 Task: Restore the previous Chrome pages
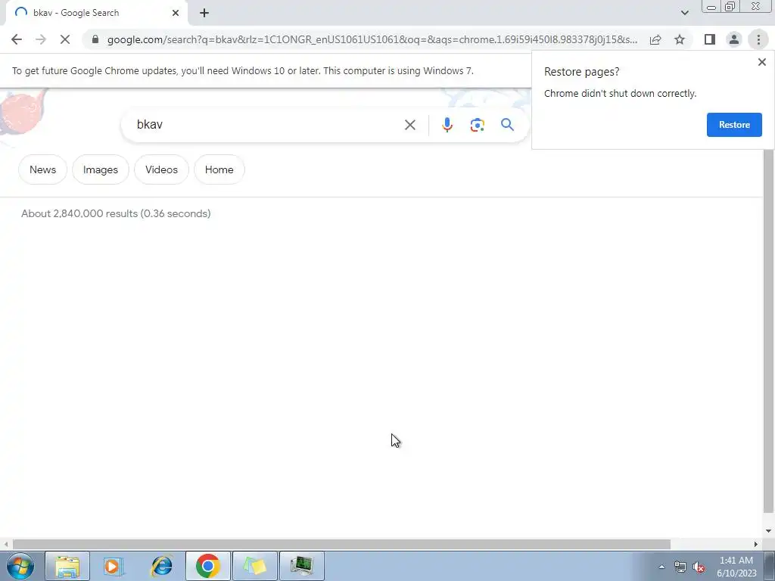(734, 125)
